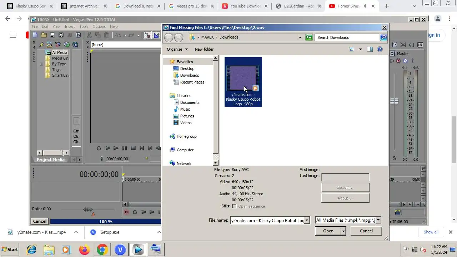Click the Capture Video camera icon
This screenshot has width=457, height=257.
58,45
